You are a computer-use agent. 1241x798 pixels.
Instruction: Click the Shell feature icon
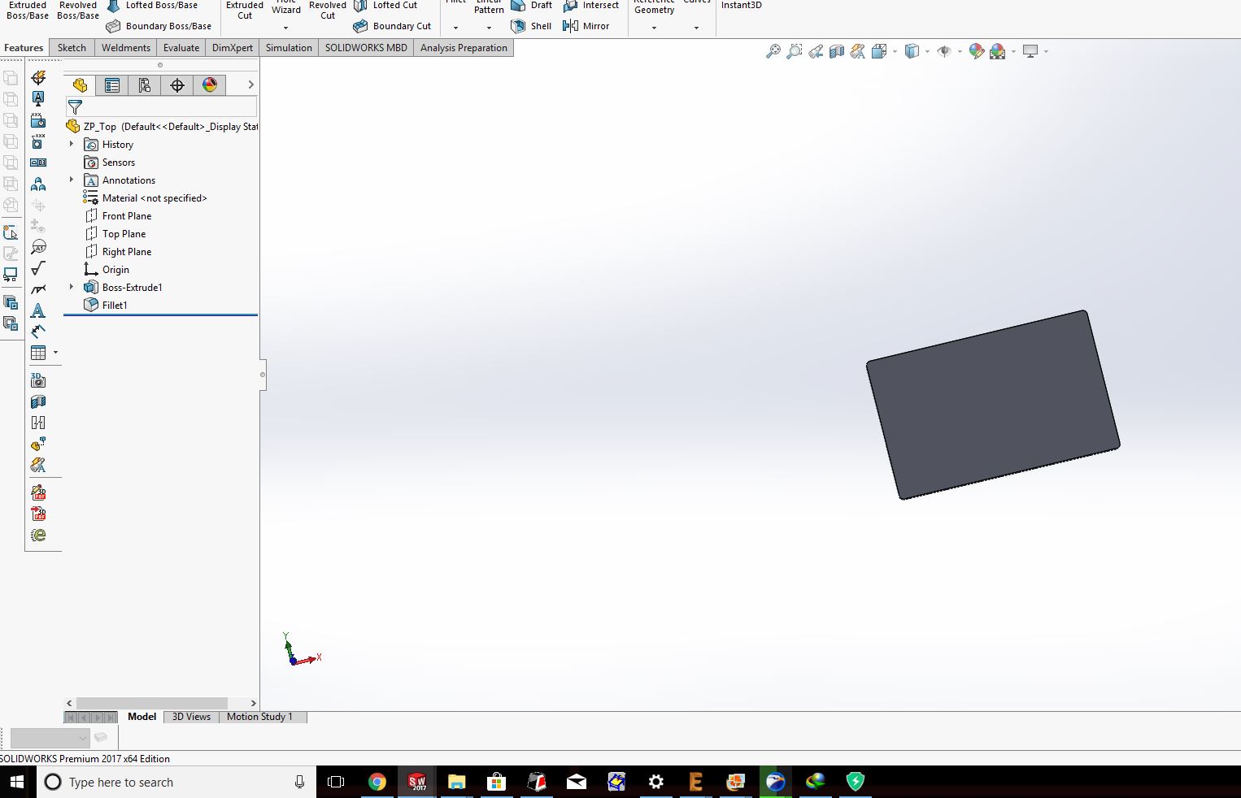(518, 26)
